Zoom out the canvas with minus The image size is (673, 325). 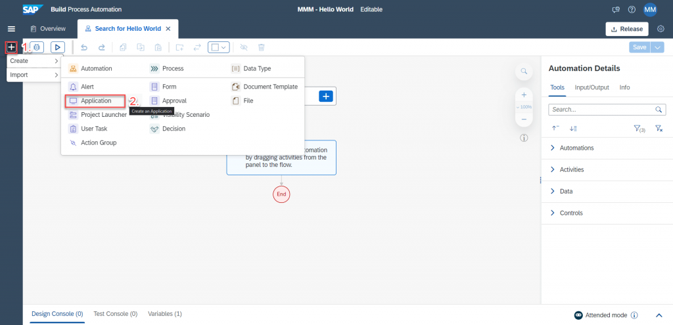(524, 119)
